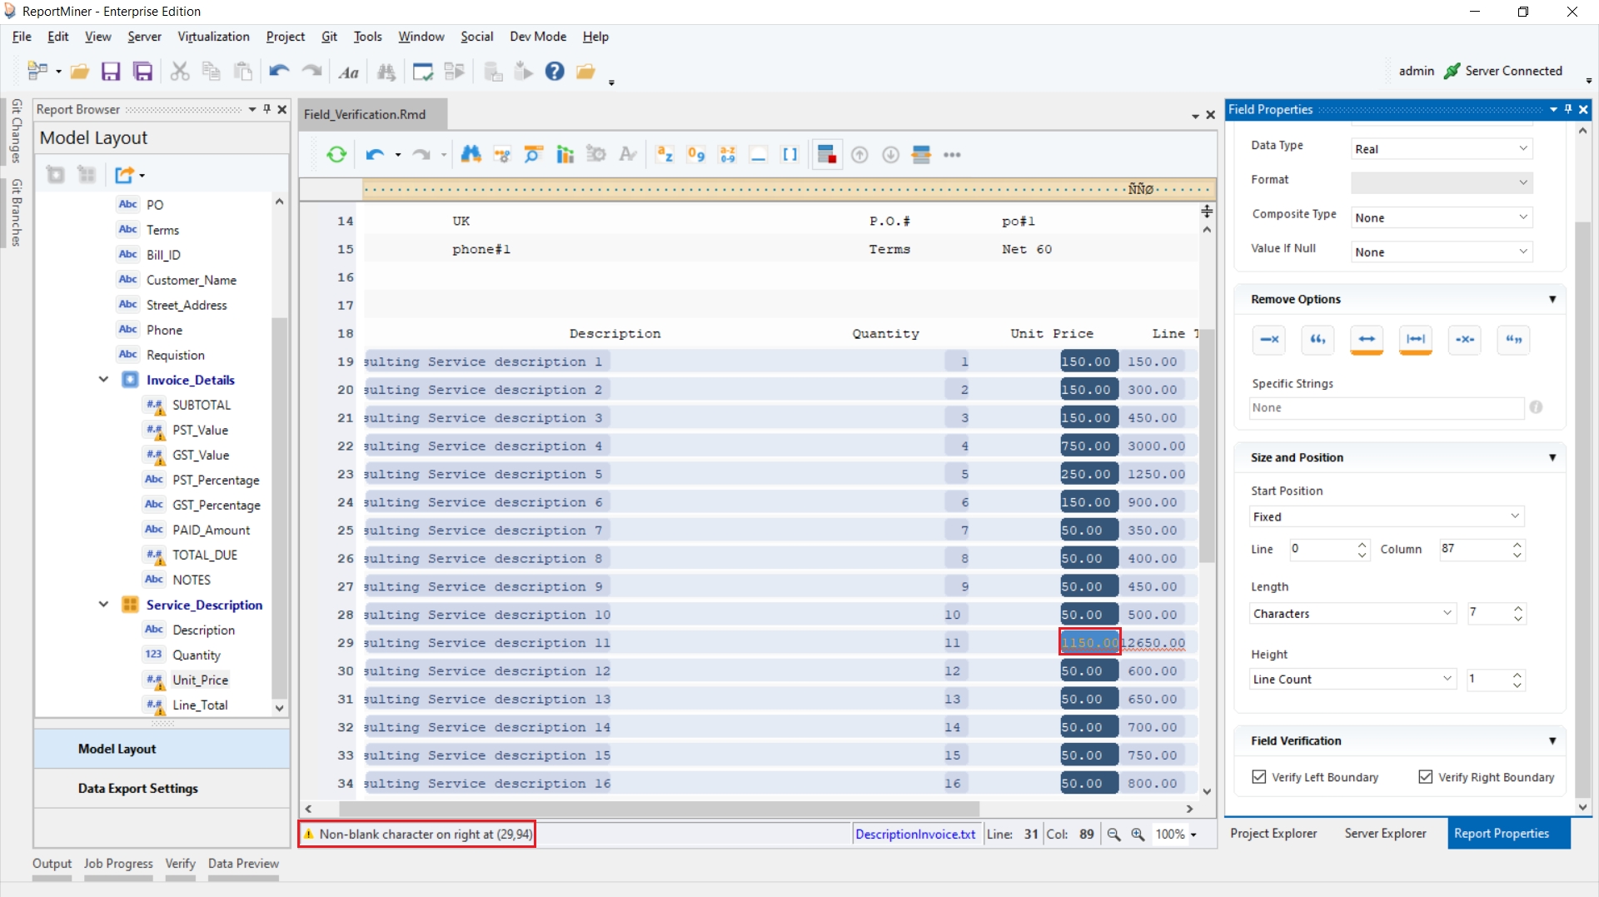Click the three-dots overflow icon in editor toolbar
The height and width of the screenshot is (897, 1599).
pyautogui.click(x=952, y=155)
